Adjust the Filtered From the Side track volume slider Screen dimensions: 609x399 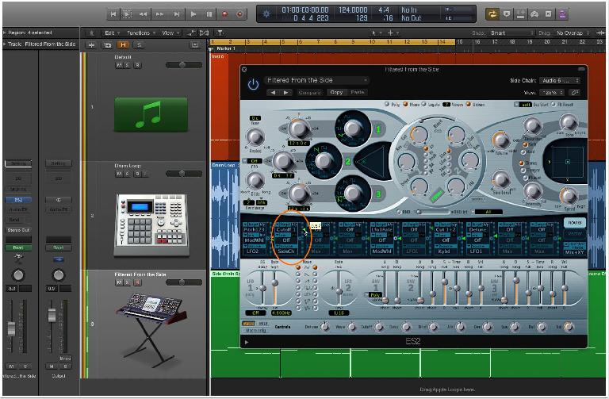coord(184,282)
